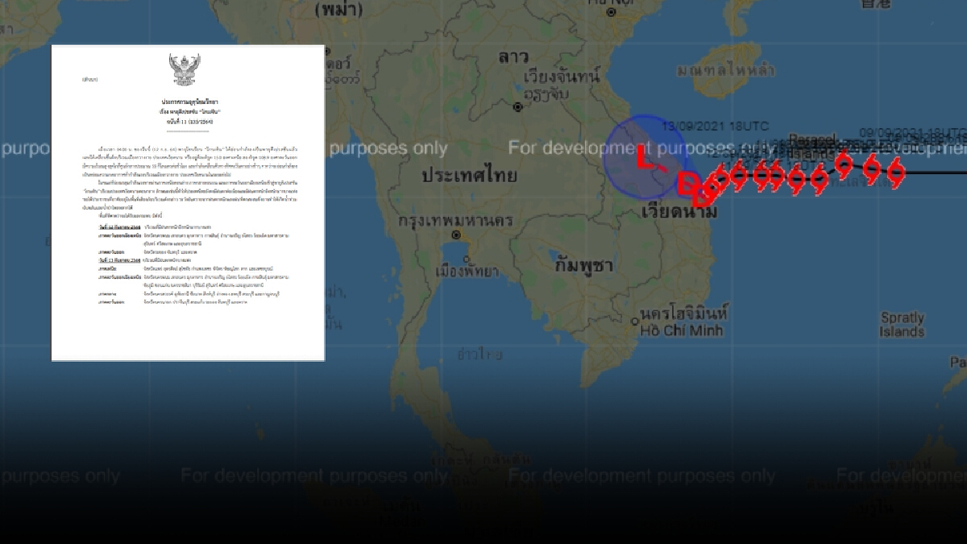
Task: Click the red D depression marker
Action: click(687, 185)
